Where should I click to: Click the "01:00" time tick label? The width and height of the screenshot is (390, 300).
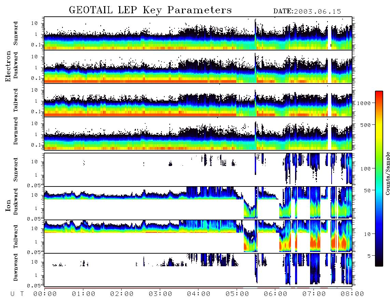(84, 294)
